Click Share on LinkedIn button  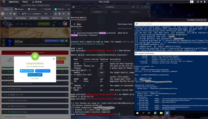click(x=35, y=75)
